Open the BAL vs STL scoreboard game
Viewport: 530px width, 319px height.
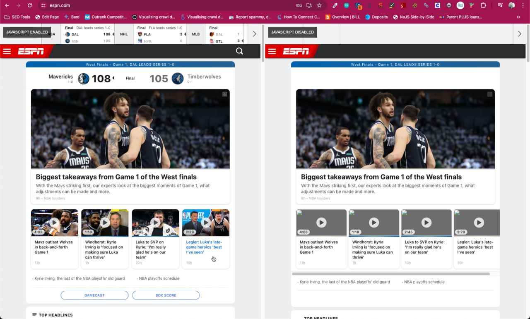pyautogui.click(x=224, y=34)
